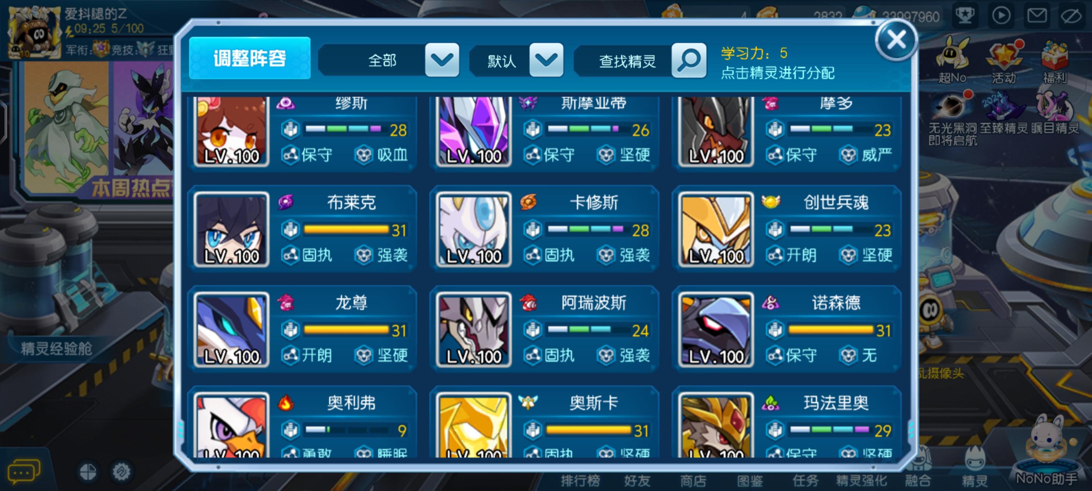The height and width of the screenshot is (491, 1092).
Task: Click the trophy icon at top
Action: click(x=965, y=16)
